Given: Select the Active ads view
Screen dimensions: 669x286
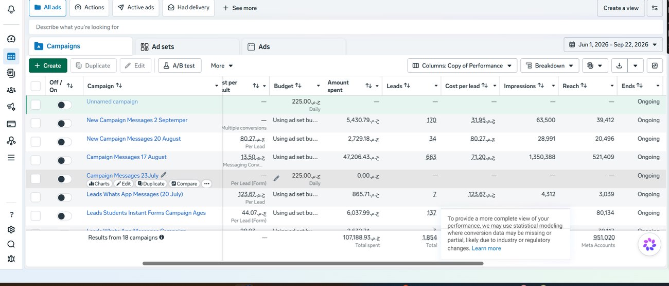Looking at the screenshot, I should point(135,8).
